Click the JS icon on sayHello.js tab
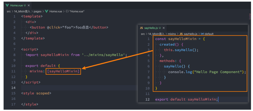The height and width of the screenshot is (111, 253). tap(141, 28)
